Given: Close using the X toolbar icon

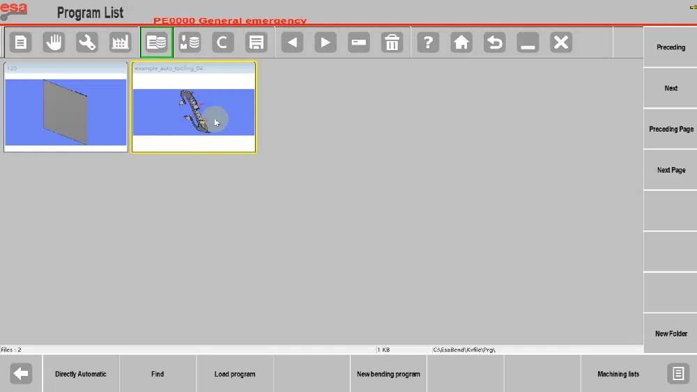Looking at the screenshot, I should tap(561, 42).
